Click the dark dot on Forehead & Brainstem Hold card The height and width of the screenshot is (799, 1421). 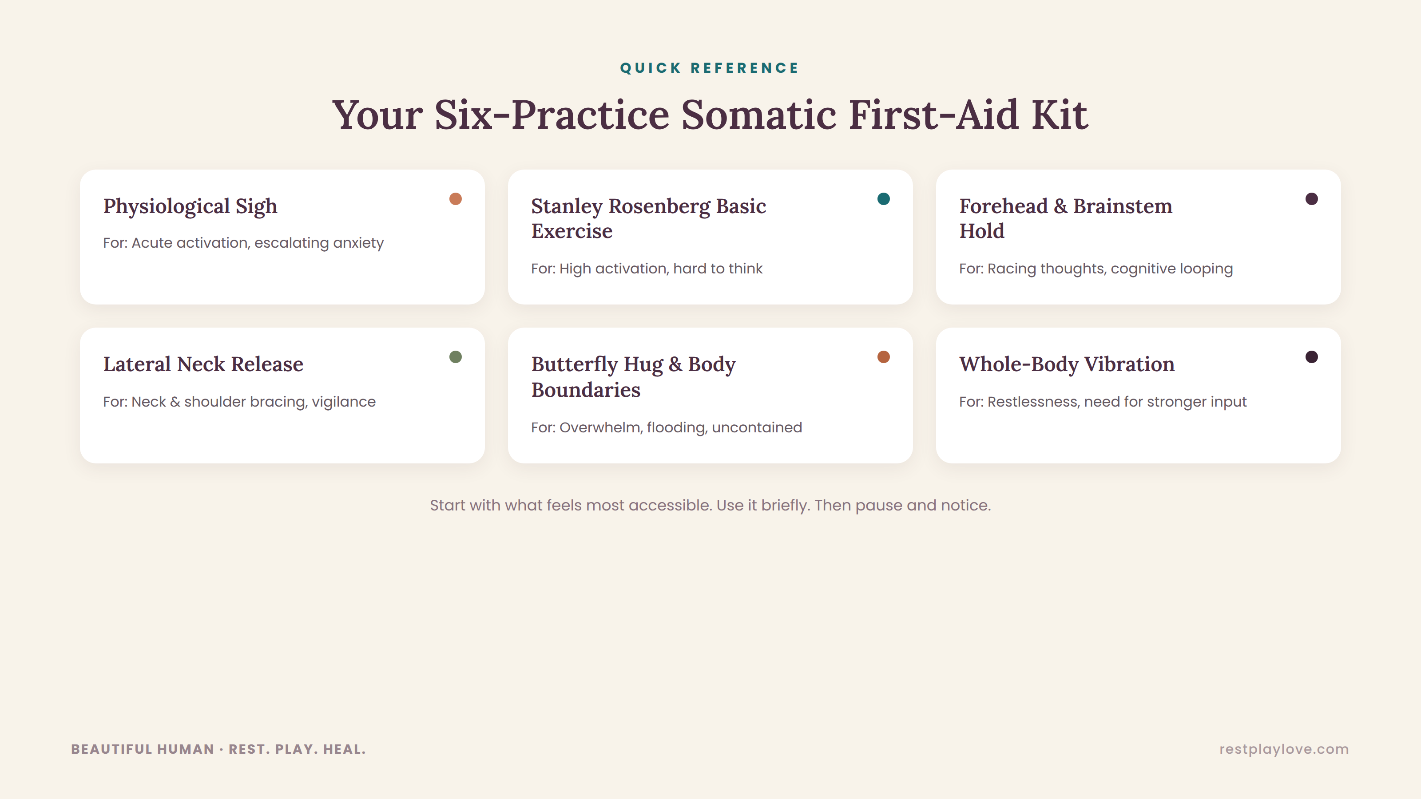(1311, 198)
